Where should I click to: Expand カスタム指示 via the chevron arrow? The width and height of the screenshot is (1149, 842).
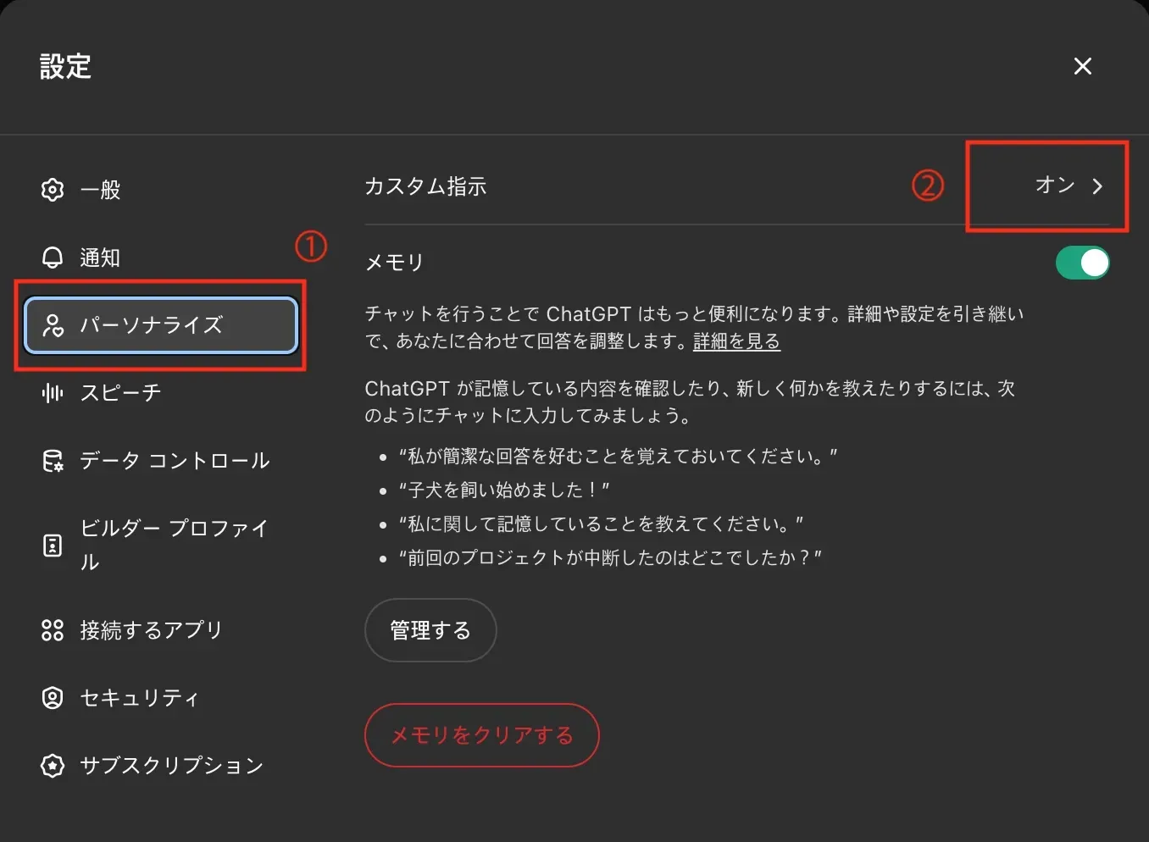pos(1097,186)
